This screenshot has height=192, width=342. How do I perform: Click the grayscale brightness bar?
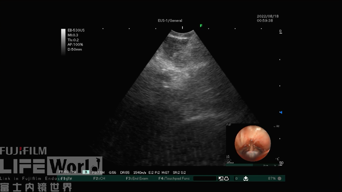pos(63,42)
